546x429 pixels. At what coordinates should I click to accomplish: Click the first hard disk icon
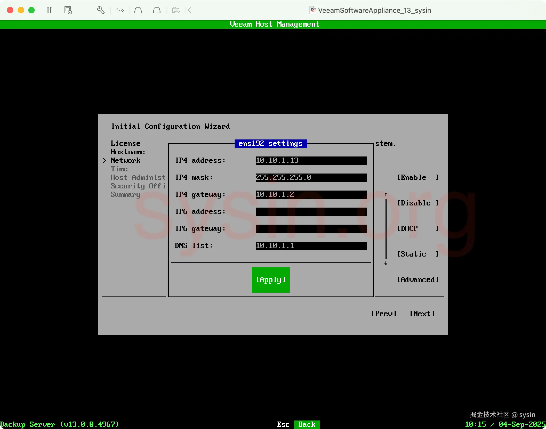pyautogui.click(x=138, y=10)
